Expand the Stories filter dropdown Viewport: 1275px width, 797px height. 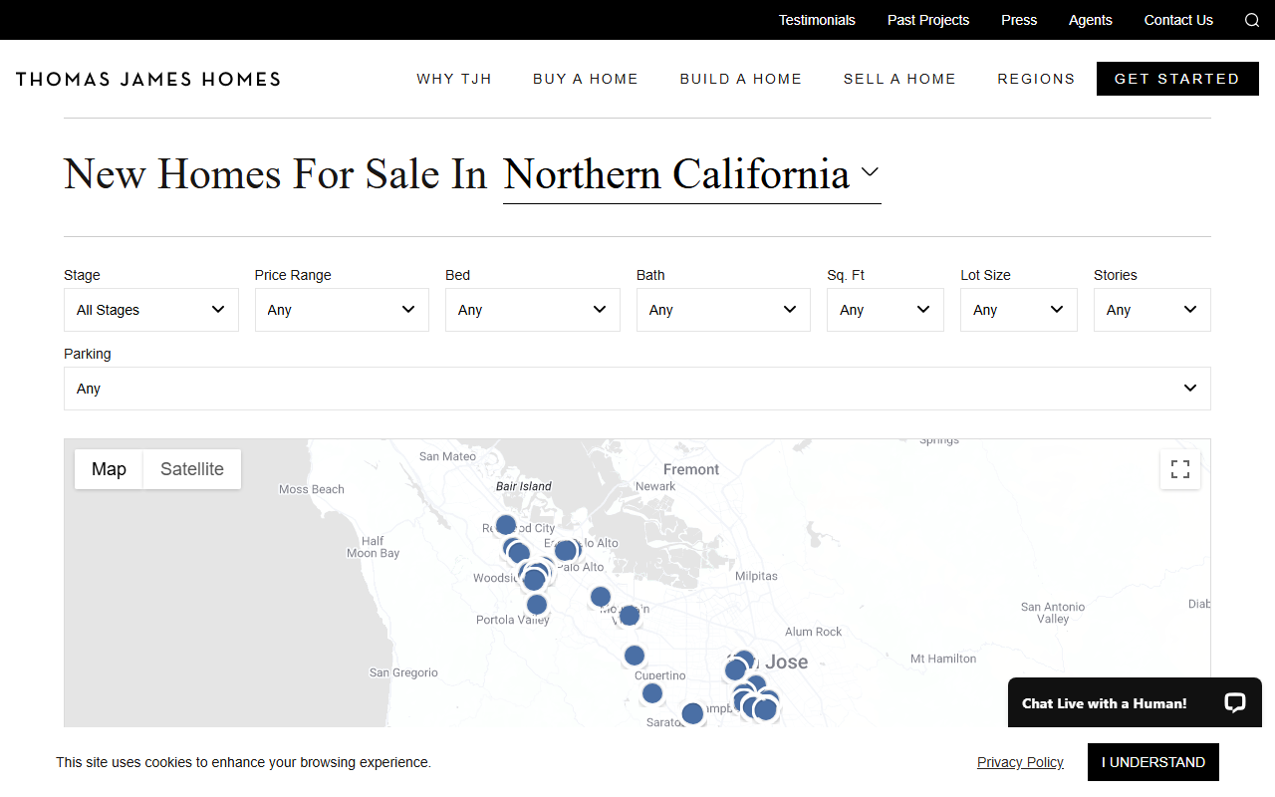pos(1152,310)
